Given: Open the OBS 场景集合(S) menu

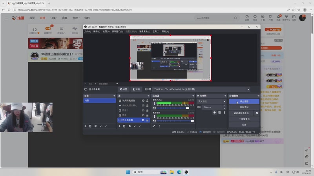Looking at the screenshot, I should point(144,32).
